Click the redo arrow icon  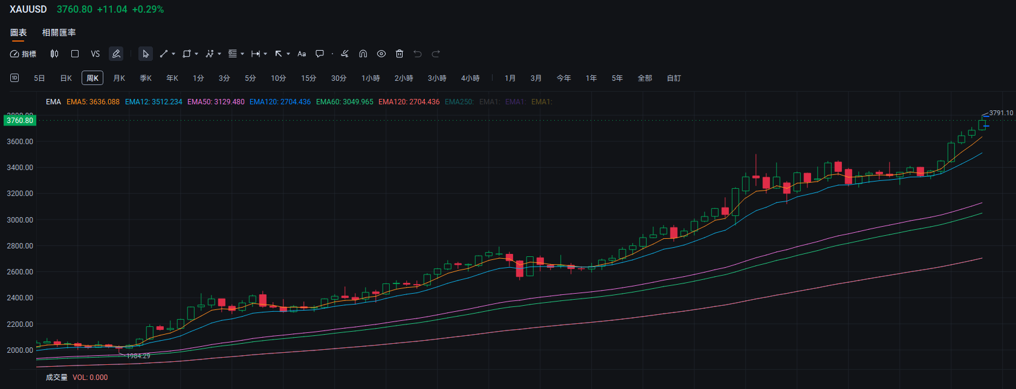pyautogui.click(x=436, y=54)
